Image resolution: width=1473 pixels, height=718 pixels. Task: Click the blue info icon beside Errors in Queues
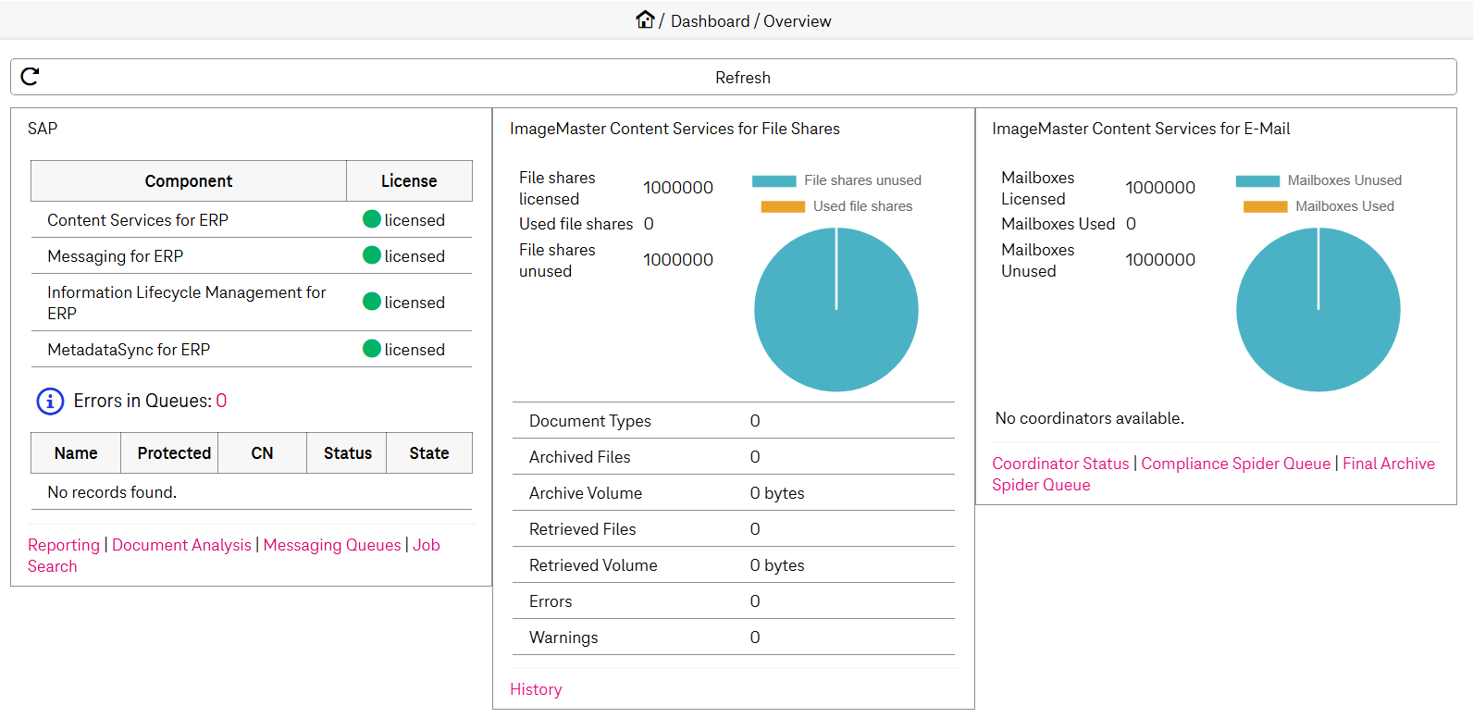(50, 401)
